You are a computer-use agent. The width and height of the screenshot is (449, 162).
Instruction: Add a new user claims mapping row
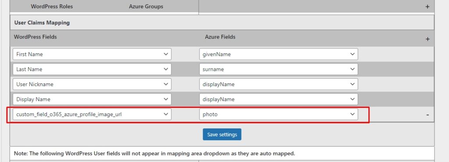pyautogui.click(x=428, y=39)
